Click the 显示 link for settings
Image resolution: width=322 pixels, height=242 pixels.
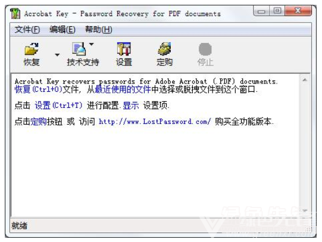tap(131, 106)
